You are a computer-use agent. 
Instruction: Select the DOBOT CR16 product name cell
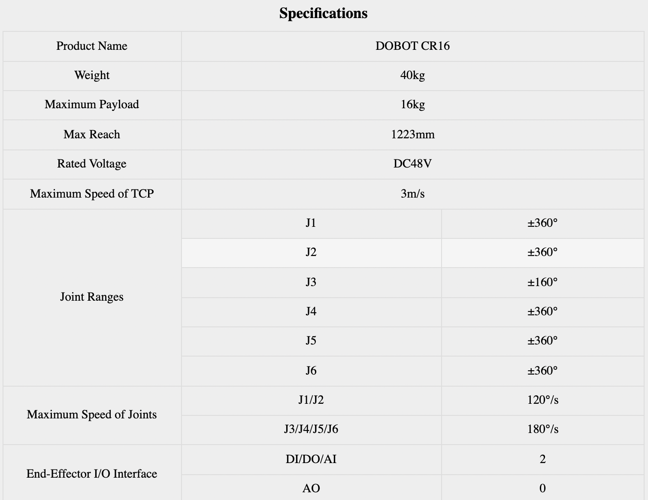pyautogui.click(x=412, y=46)
